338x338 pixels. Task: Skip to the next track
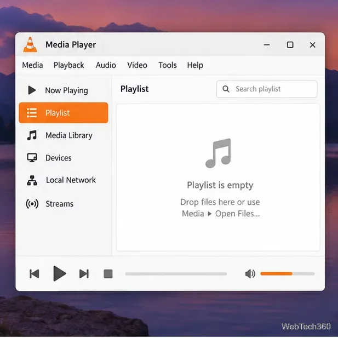[84, 274]
